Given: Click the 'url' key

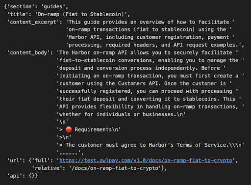Looking at the screenshot, I should (15, 160).
